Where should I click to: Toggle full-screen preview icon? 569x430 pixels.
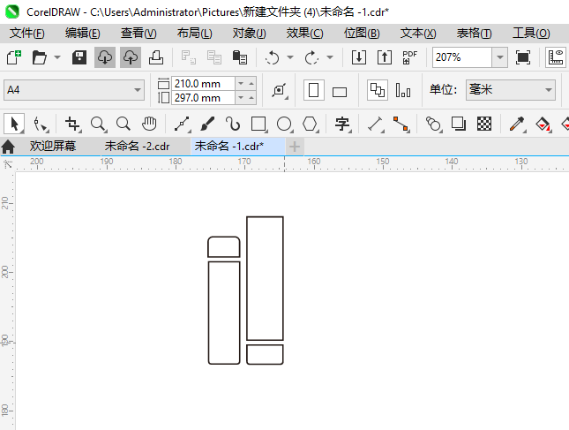tap(523, 57)
